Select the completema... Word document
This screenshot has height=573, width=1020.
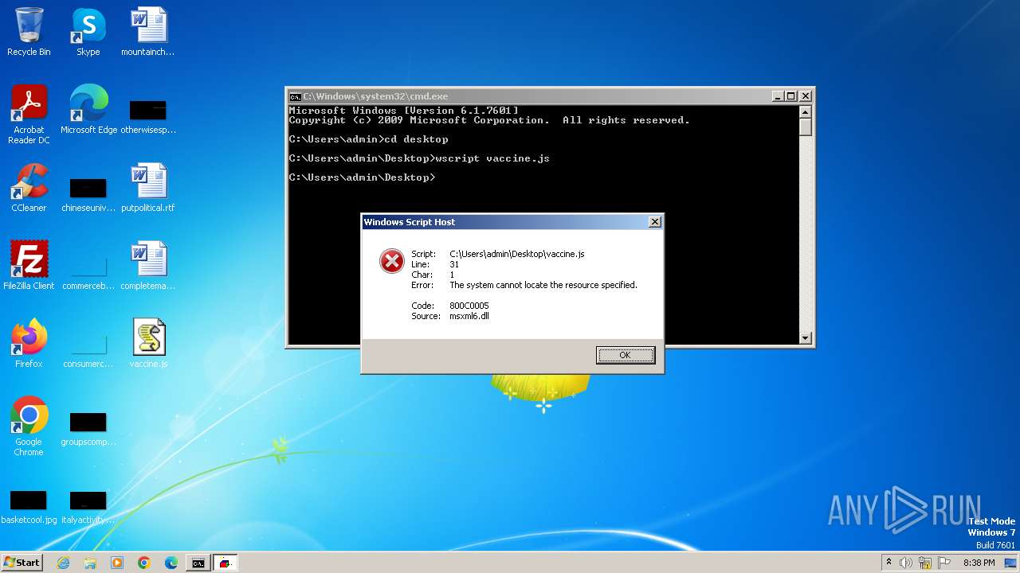(148, 266)
